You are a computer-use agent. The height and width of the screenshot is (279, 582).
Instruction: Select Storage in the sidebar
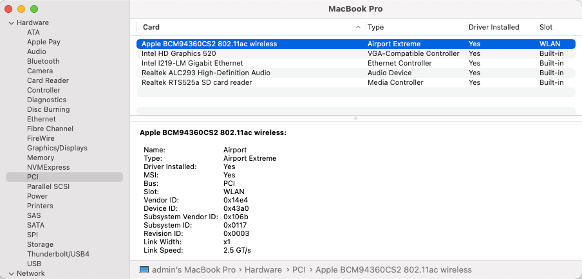click(40, 244)
